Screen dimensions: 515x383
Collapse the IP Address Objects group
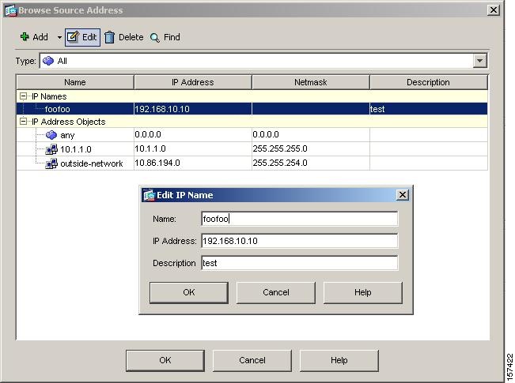[x=23, y=122]
